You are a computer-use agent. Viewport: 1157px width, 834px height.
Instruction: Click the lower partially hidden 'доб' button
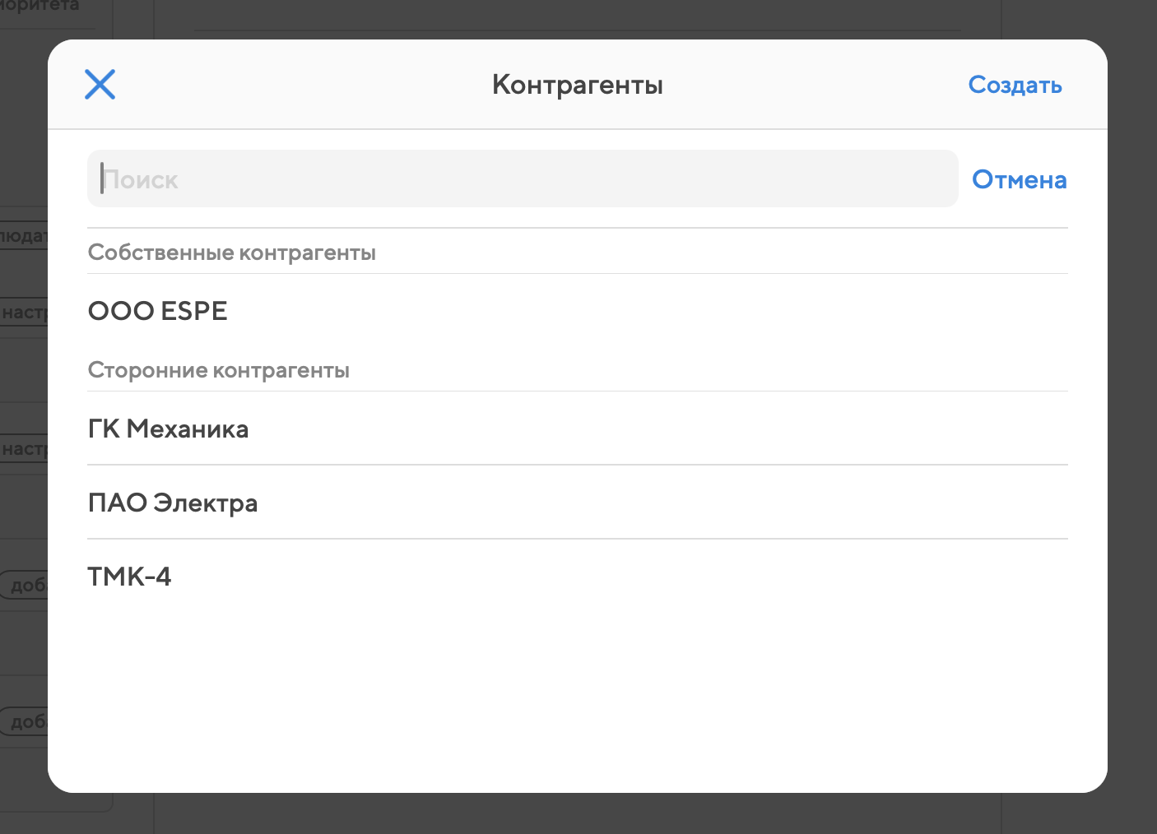[26, 721]
